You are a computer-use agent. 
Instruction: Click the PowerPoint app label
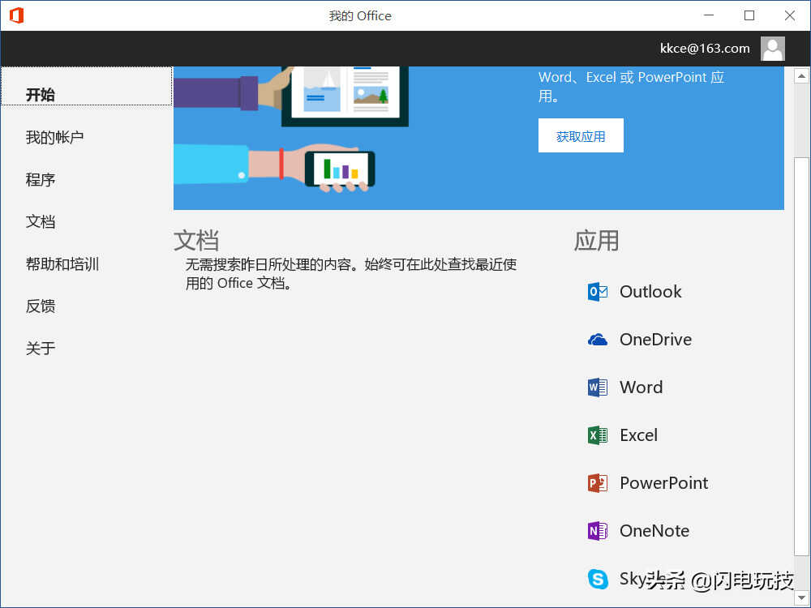tap(664, 483)
